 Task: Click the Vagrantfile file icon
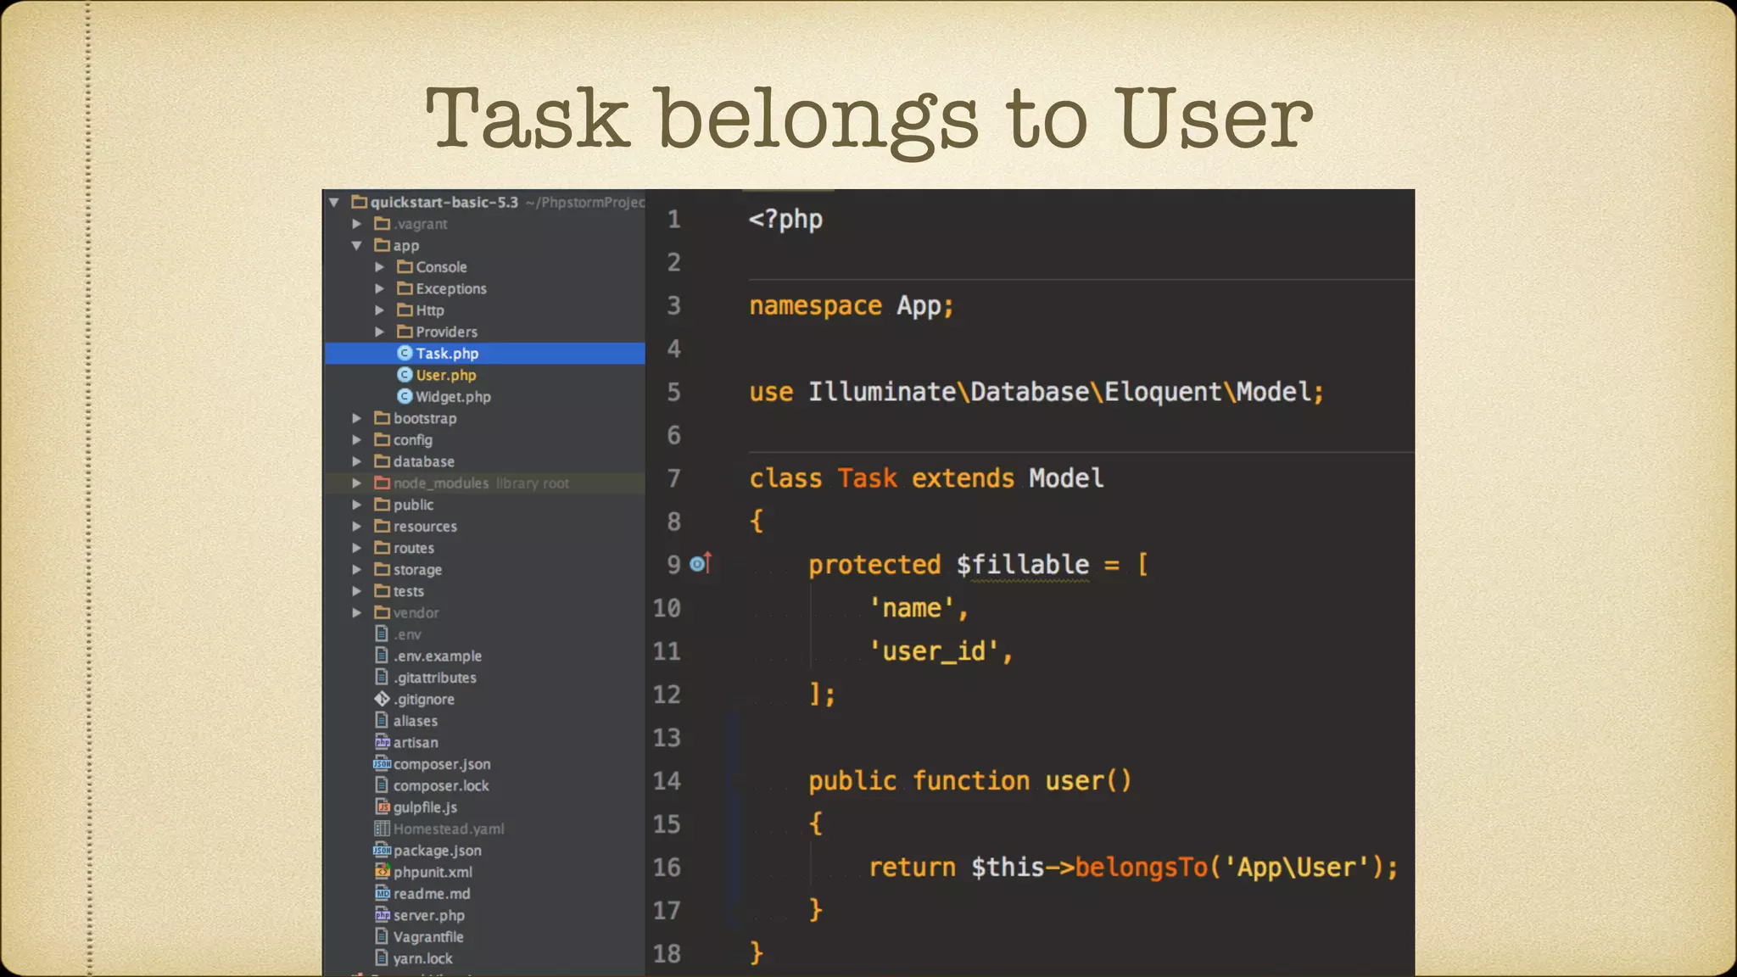382,936
